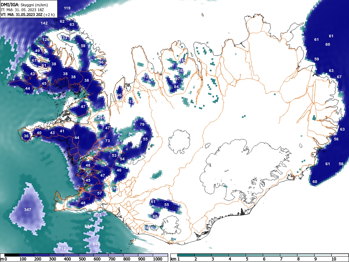Viewport: 349px width, 262px height.
Task: Click the visibility value '36'
Action: [26, 136]
